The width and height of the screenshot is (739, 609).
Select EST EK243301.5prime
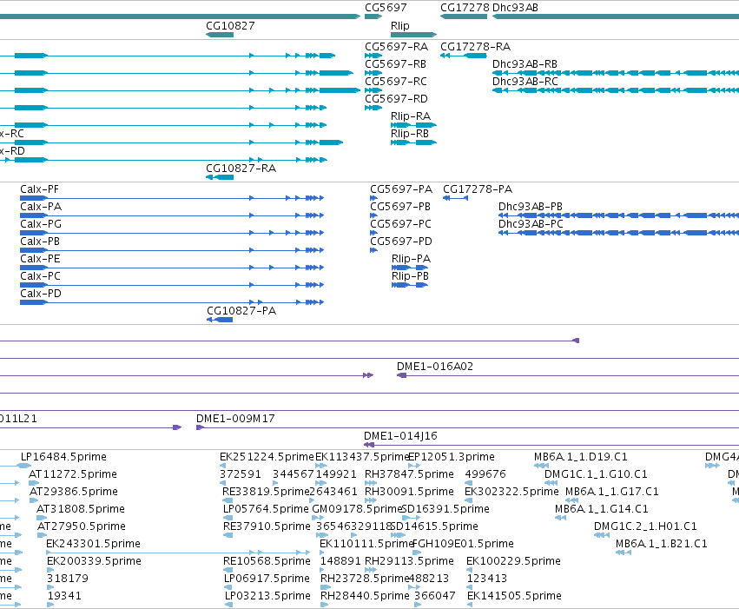tap(93, 544)
